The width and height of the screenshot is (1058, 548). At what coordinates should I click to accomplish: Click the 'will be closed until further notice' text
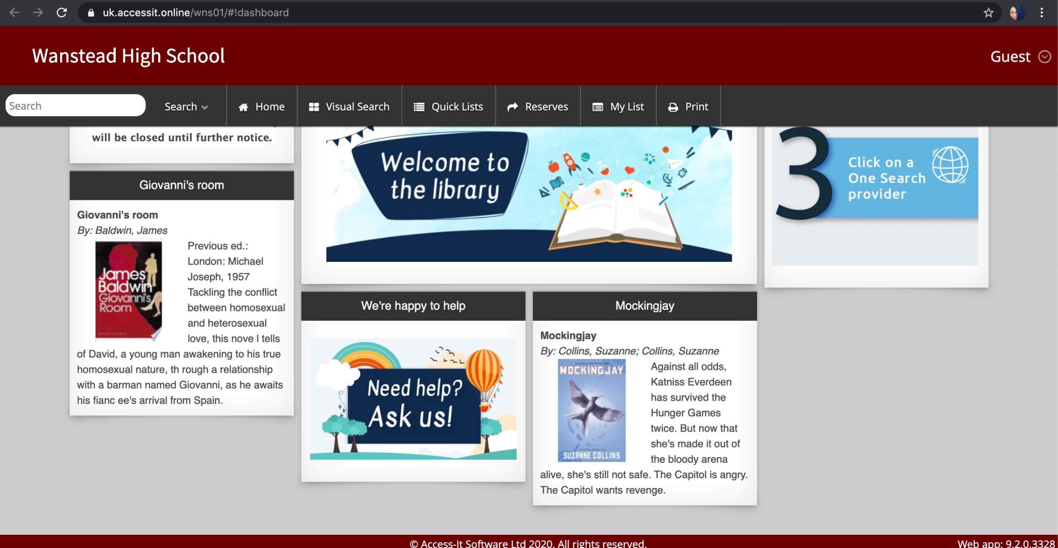click(x=182, y=138)
